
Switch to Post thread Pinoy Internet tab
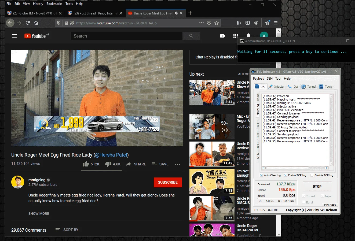[95, 13]
